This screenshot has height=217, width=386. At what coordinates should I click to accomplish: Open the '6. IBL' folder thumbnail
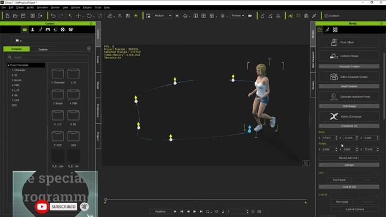(x=74, y=115)
